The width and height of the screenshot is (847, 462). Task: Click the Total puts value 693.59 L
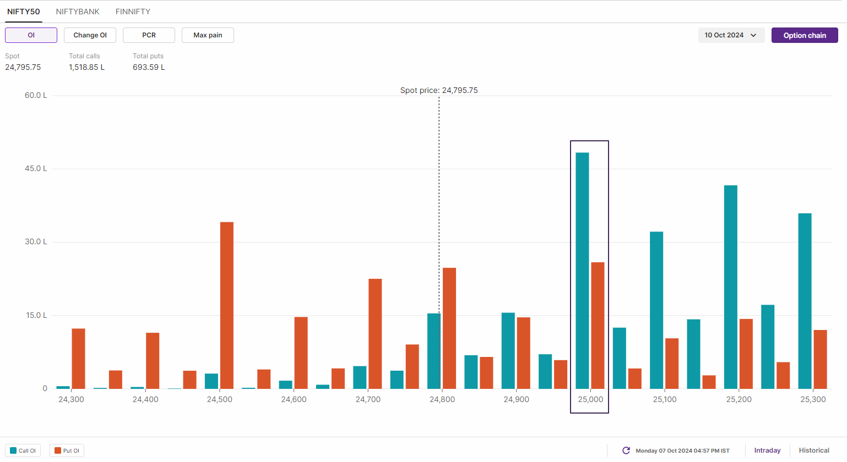149,67
